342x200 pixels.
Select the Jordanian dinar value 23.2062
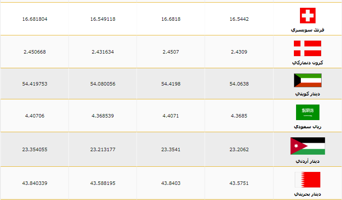click(x=239, y=149)
